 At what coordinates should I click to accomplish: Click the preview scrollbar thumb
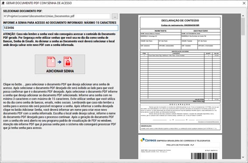pyautogui.click(x=243, y=26)
